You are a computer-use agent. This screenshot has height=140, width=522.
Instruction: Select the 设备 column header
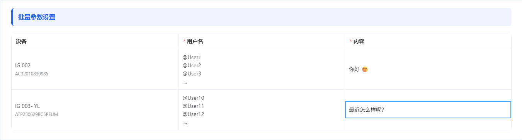coord(21,41)
